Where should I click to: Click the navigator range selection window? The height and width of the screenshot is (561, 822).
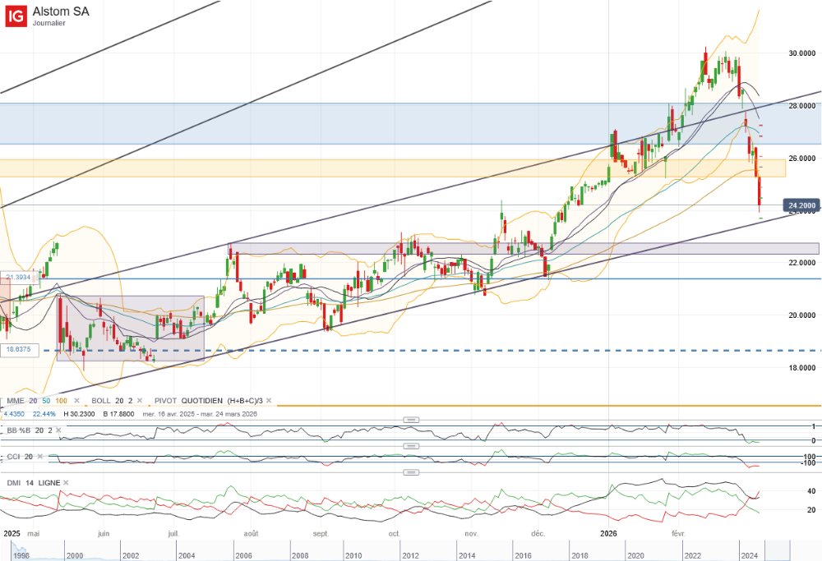tap(778, 552)
